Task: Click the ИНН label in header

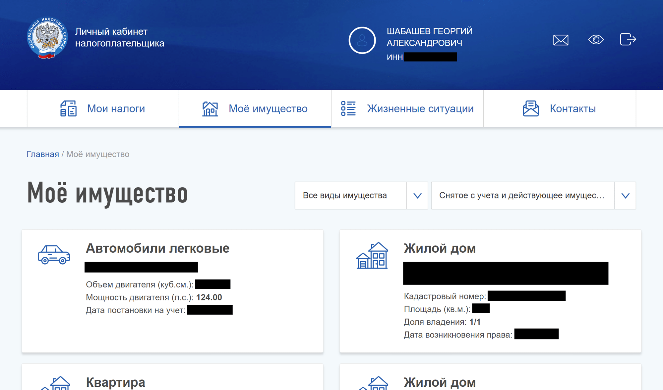Action: pos(394,57)
